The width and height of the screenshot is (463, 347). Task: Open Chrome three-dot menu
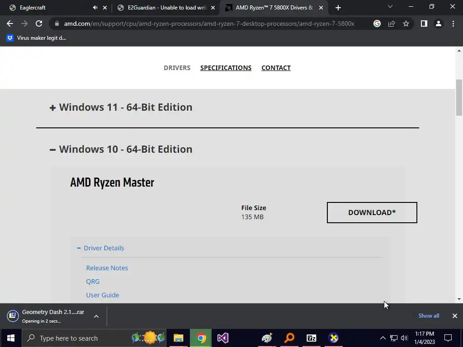pos(453,23)
